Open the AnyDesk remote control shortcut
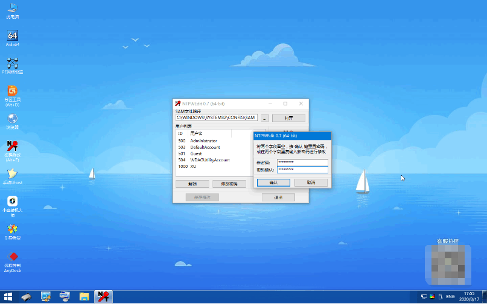487x304 pixels. coord(12,257)
